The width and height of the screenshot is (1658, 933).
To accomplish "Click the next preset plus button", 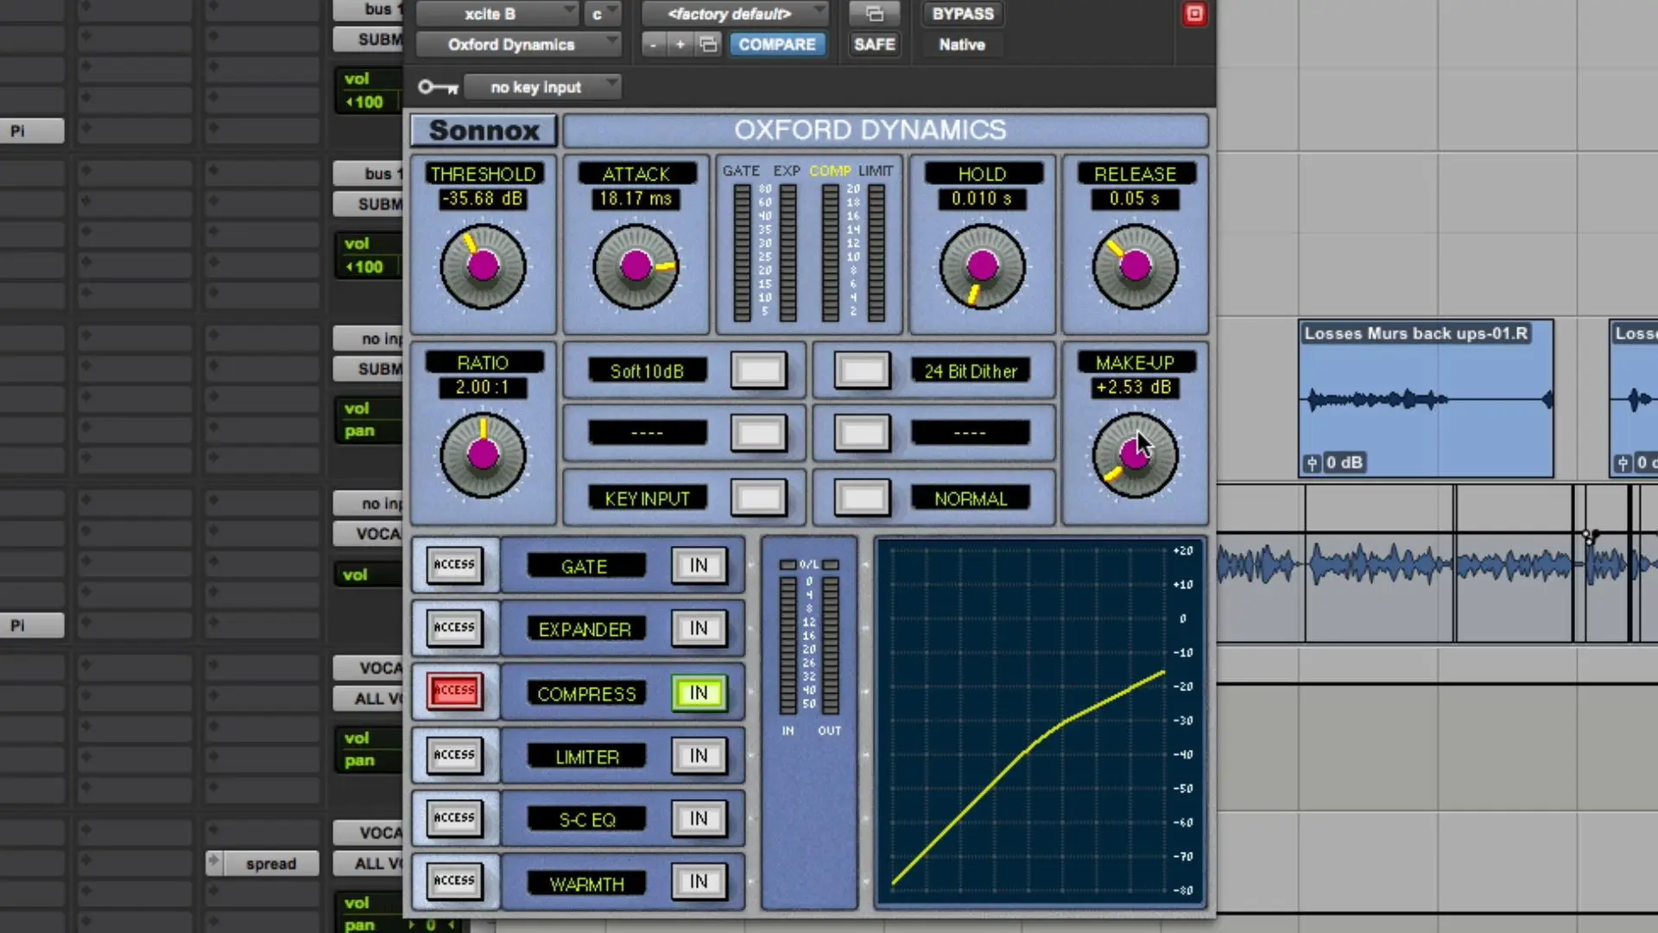I will pyautogui.click(x=680, y=45).
